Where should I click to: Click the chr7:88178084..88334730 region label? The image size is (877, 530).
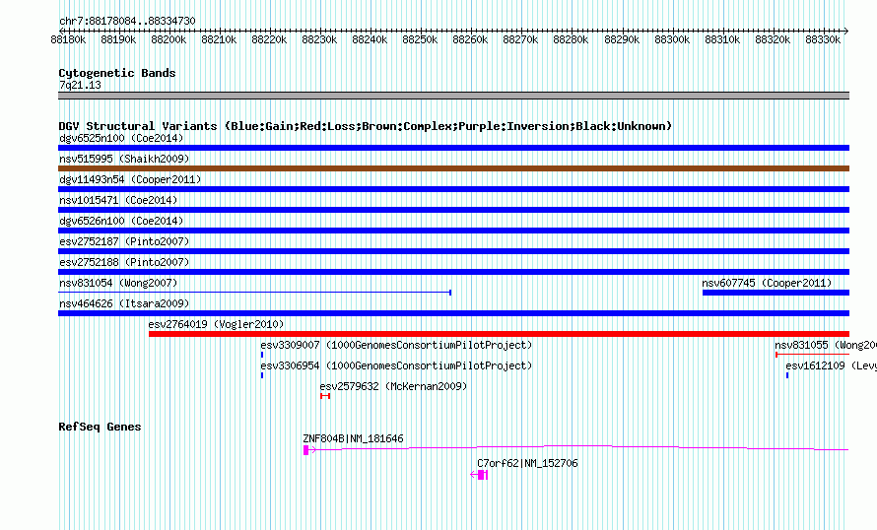coord(127,22)
